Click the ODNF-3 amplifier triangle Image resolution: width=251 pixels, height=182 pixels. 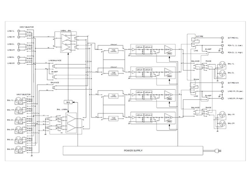[169, 95]
